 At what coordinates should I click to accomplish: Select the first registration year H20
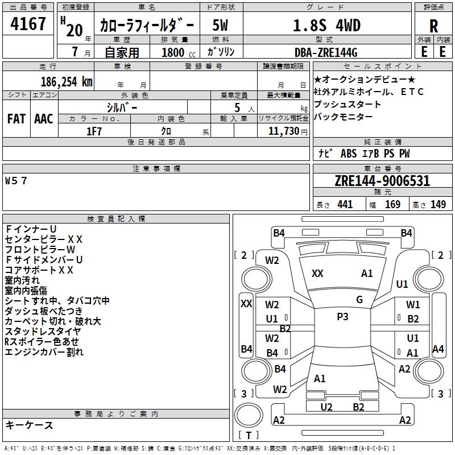[72, 27]
